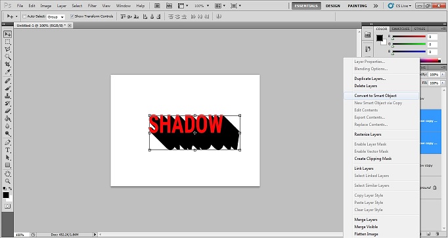Select the Move tool in toolbox
Viewport: 448px width, 238px height.
point(8,34)
